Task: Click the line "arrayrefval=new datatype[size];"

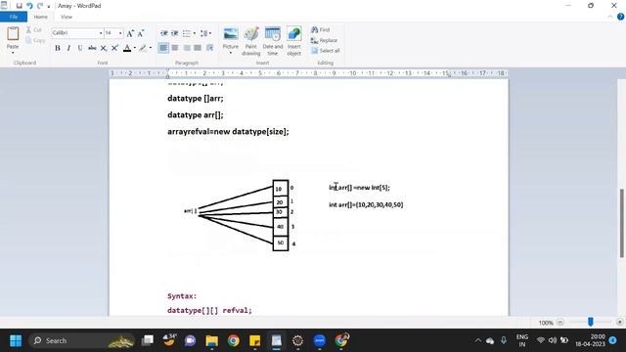Action: [x=228, y=132]
